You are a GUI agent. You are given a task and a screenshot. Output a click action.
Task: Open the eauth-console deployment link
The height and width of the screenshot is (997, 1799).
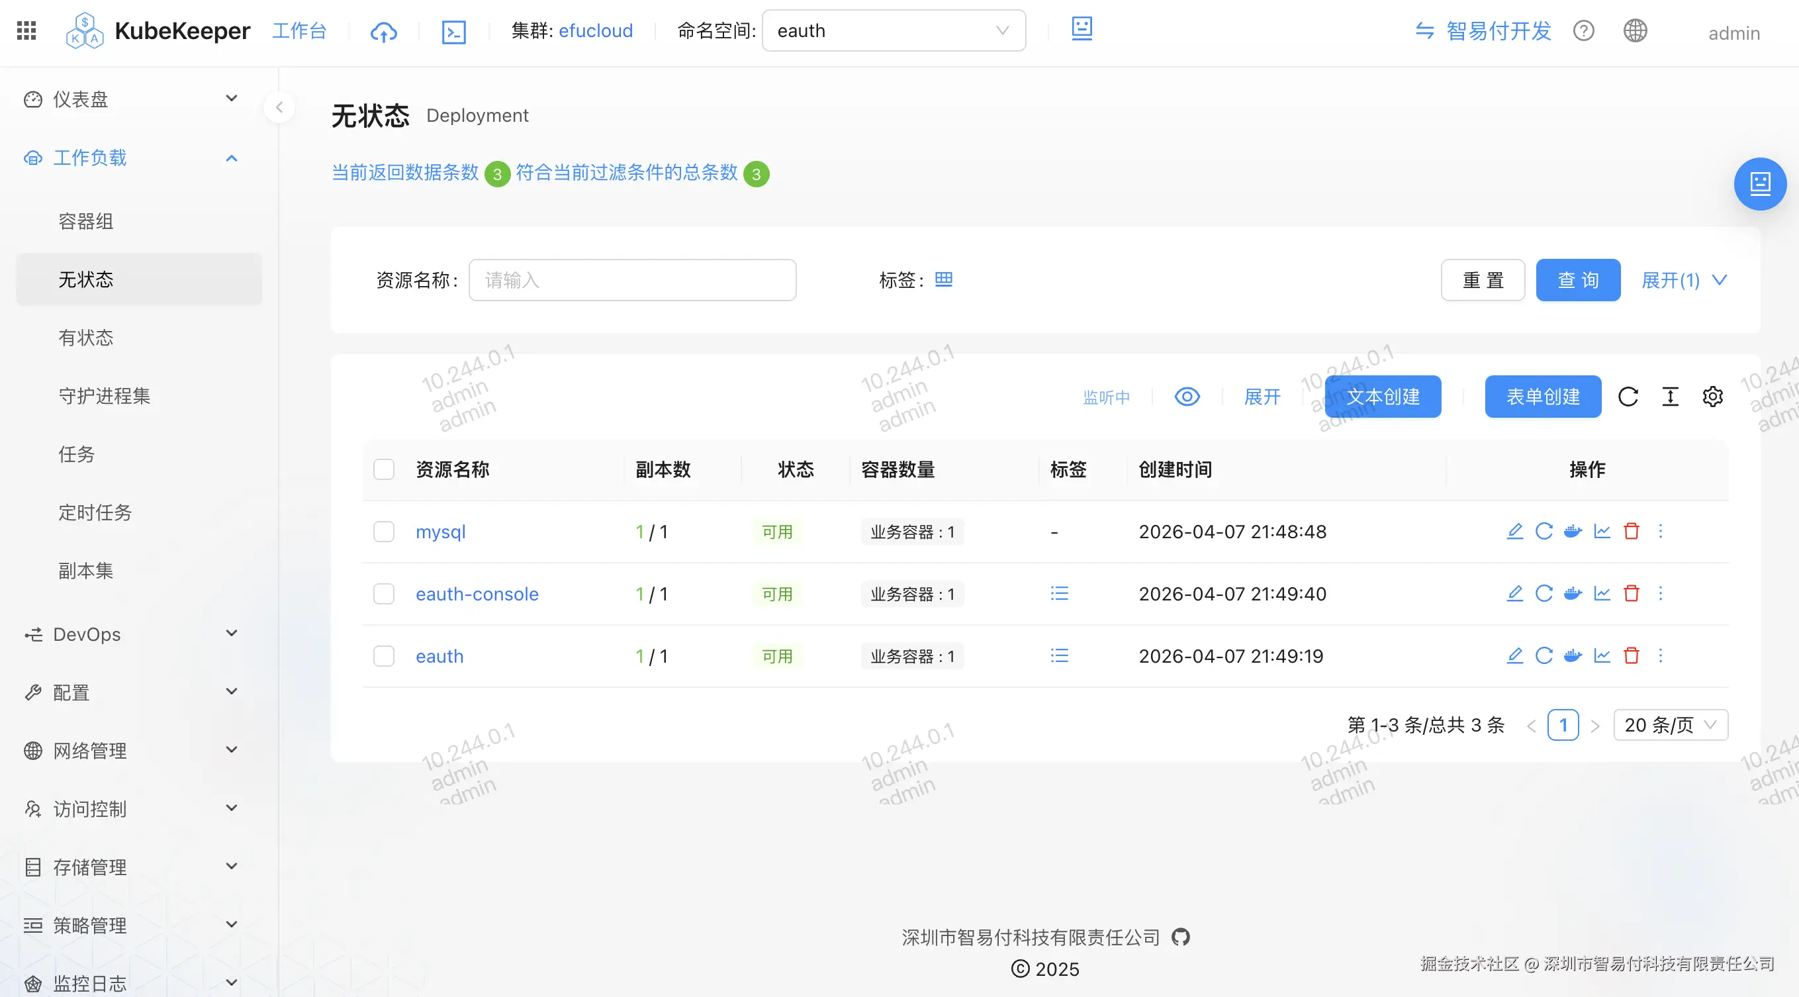[477, 593]
